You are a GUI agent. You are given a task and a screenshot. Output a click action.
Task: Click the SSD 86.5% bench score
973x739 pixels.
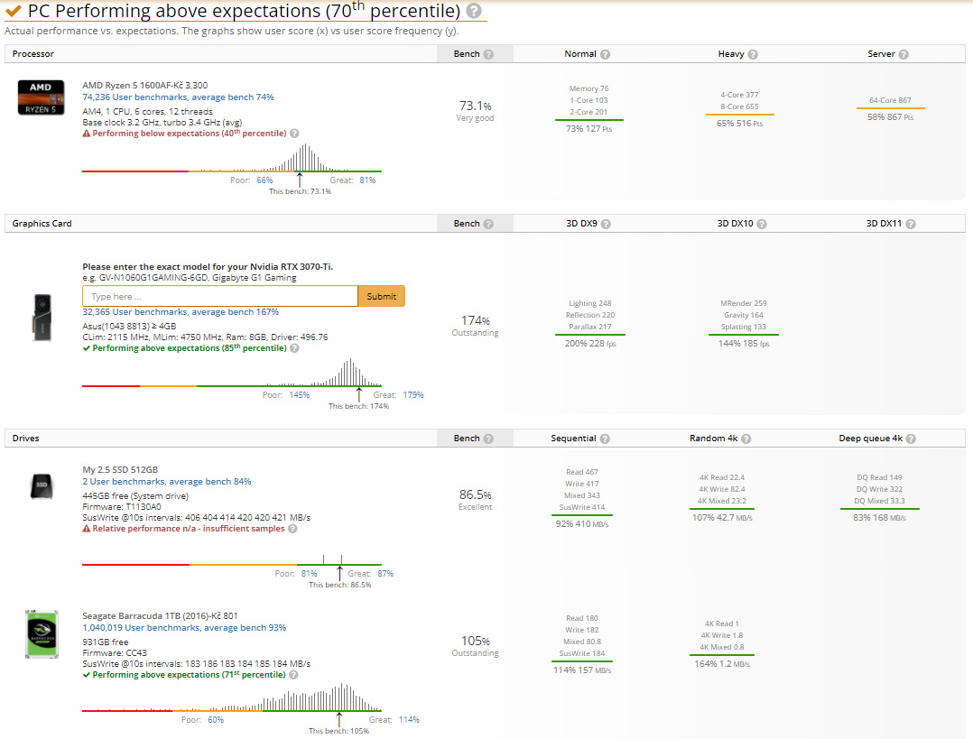tap(476, 495)
